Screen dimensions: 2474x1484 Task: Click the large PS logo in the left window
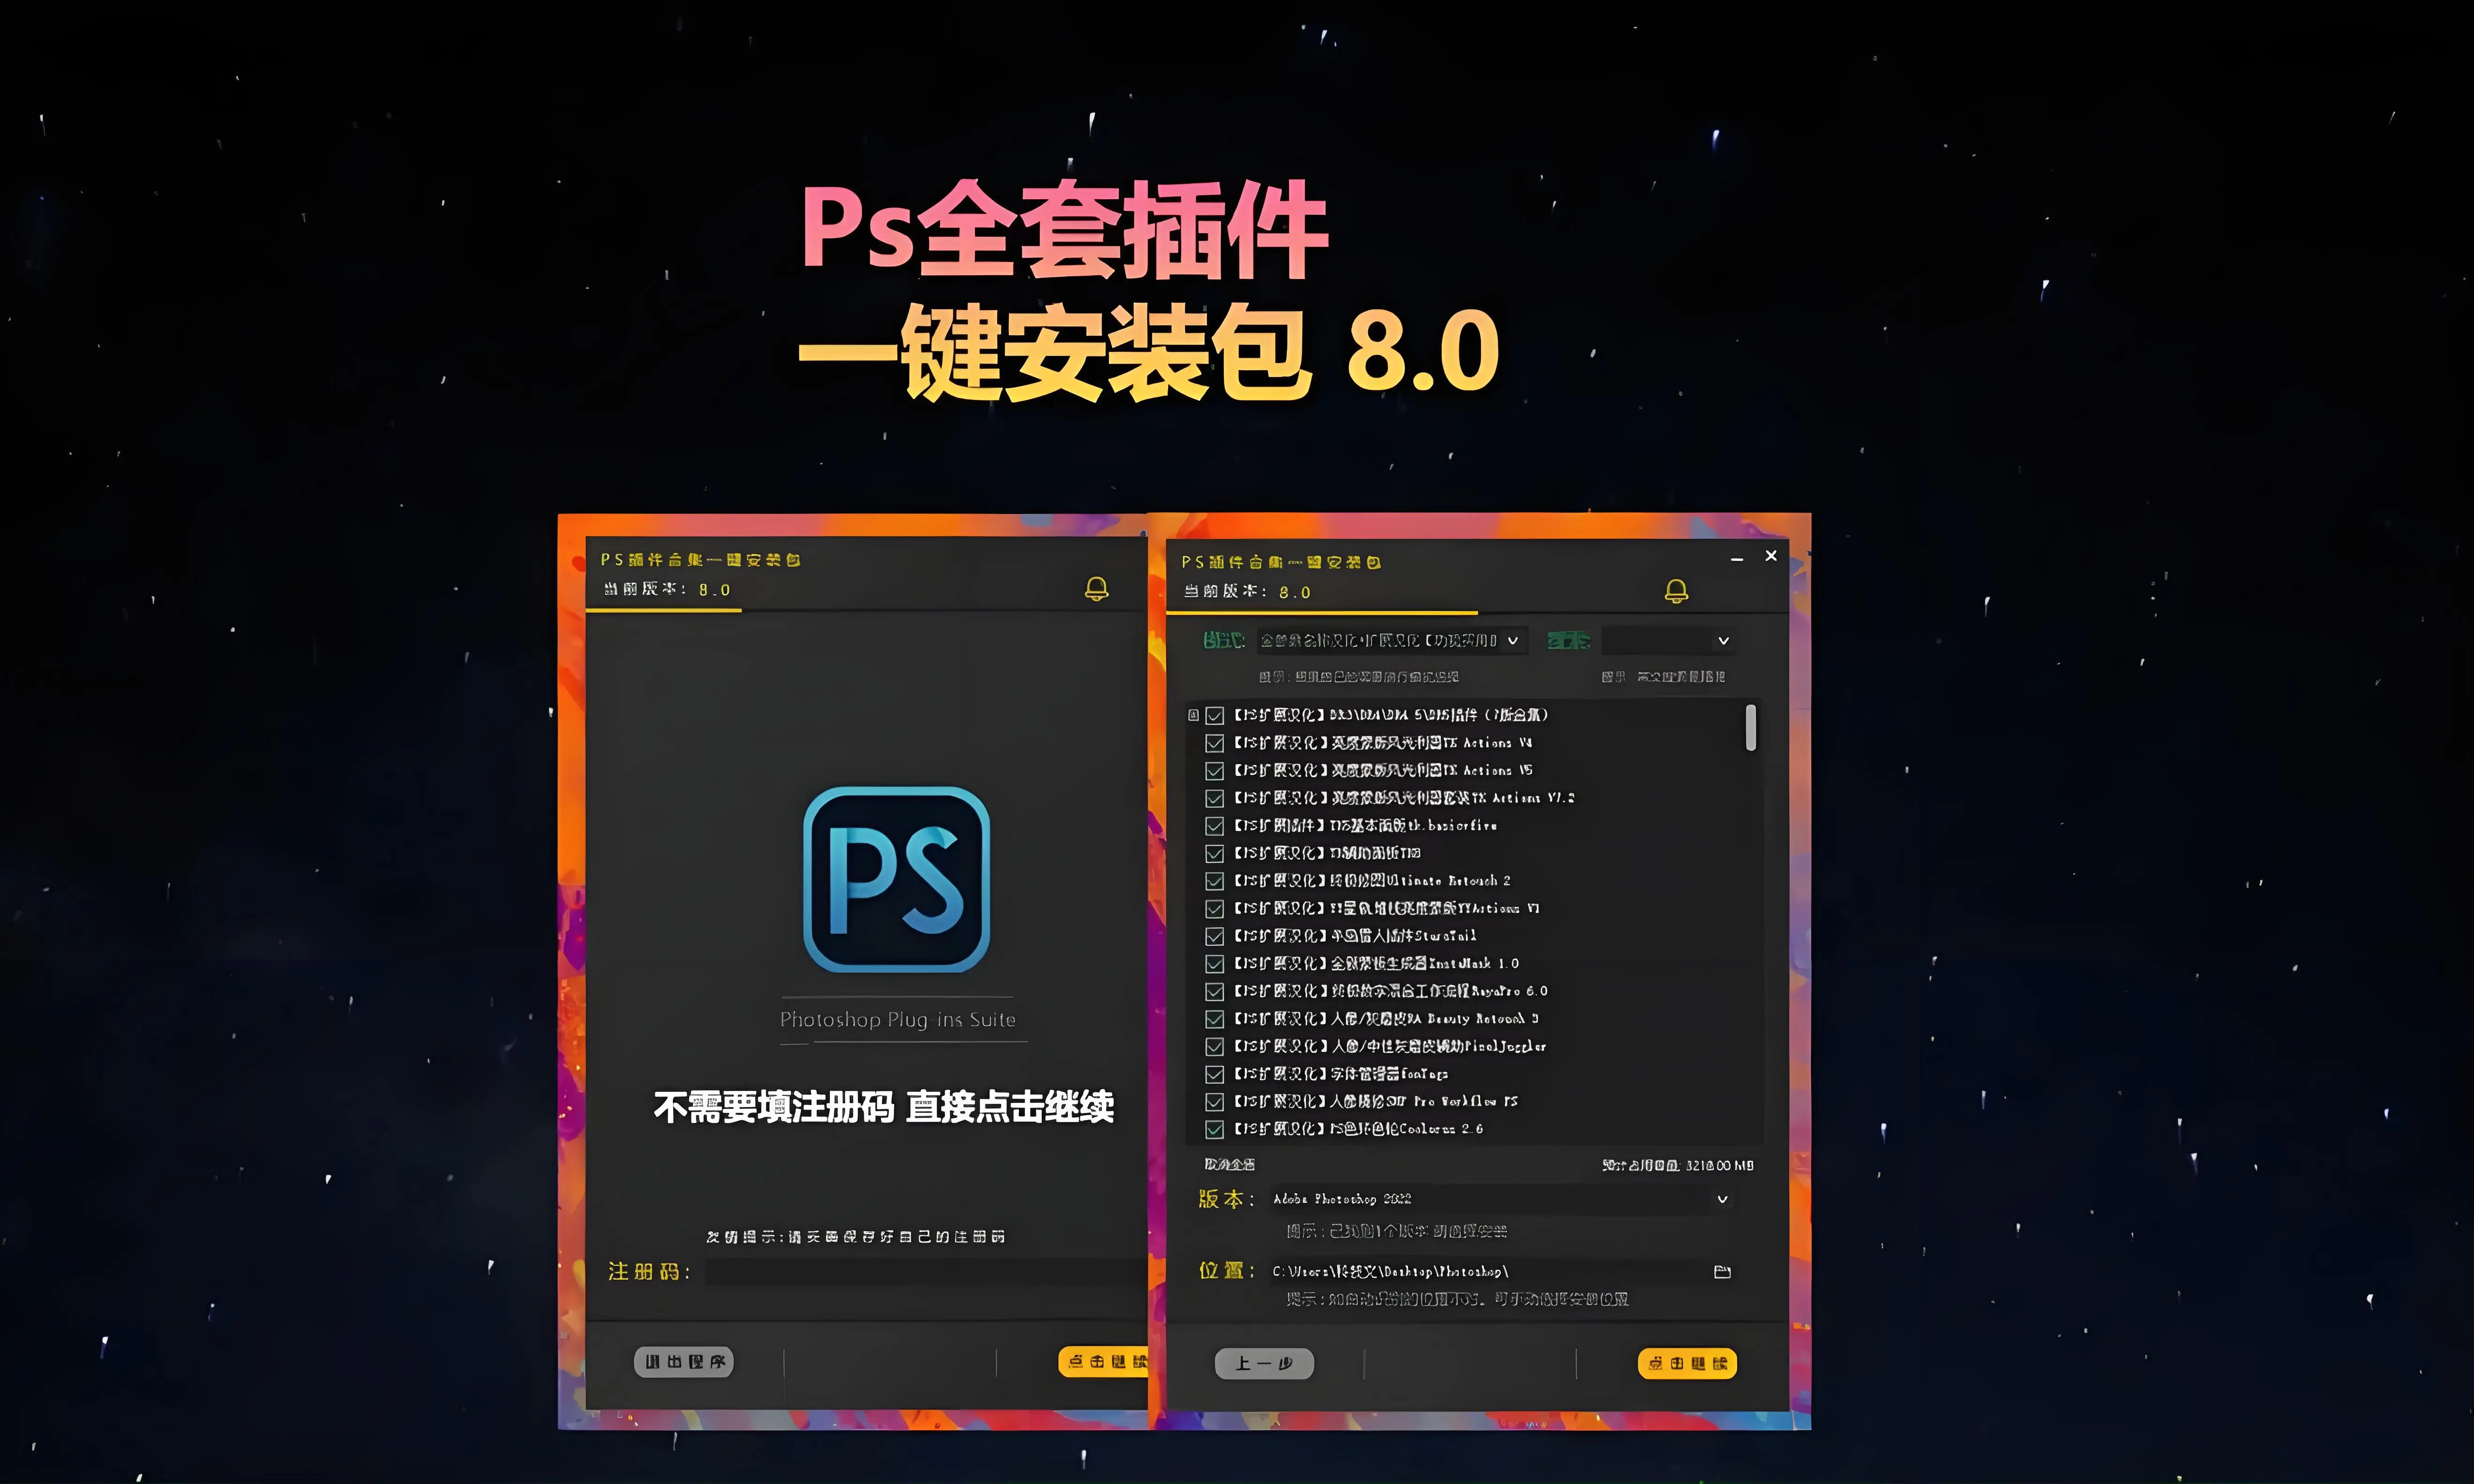point(896,879)
